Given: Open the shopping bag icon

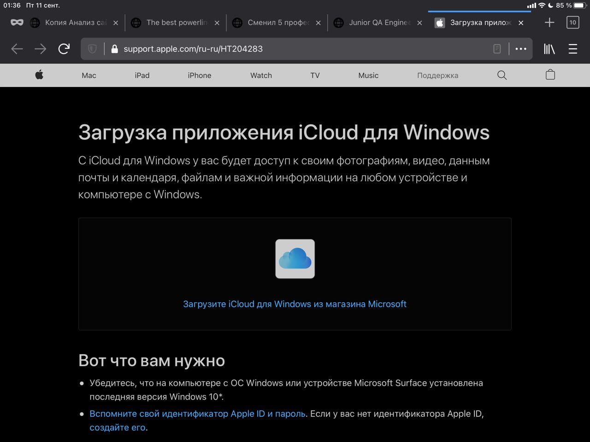Looking at the screenshot, I should 550,75.
